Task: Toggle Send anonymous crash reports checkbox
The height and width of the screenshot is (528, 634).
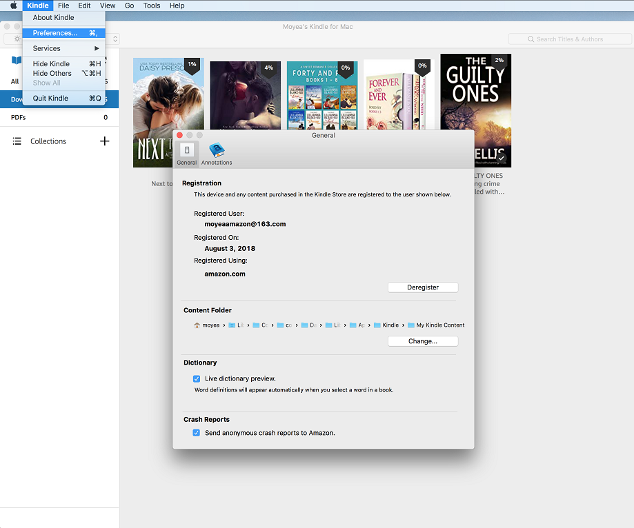Action: tap(197, 433)
